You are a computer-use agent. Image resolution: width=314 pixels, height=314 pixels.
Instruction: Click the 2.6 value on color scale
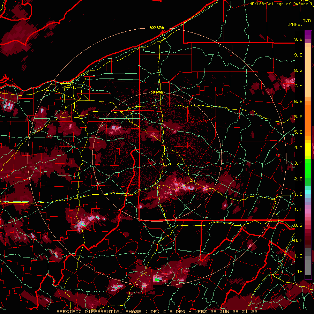point(298,179)
